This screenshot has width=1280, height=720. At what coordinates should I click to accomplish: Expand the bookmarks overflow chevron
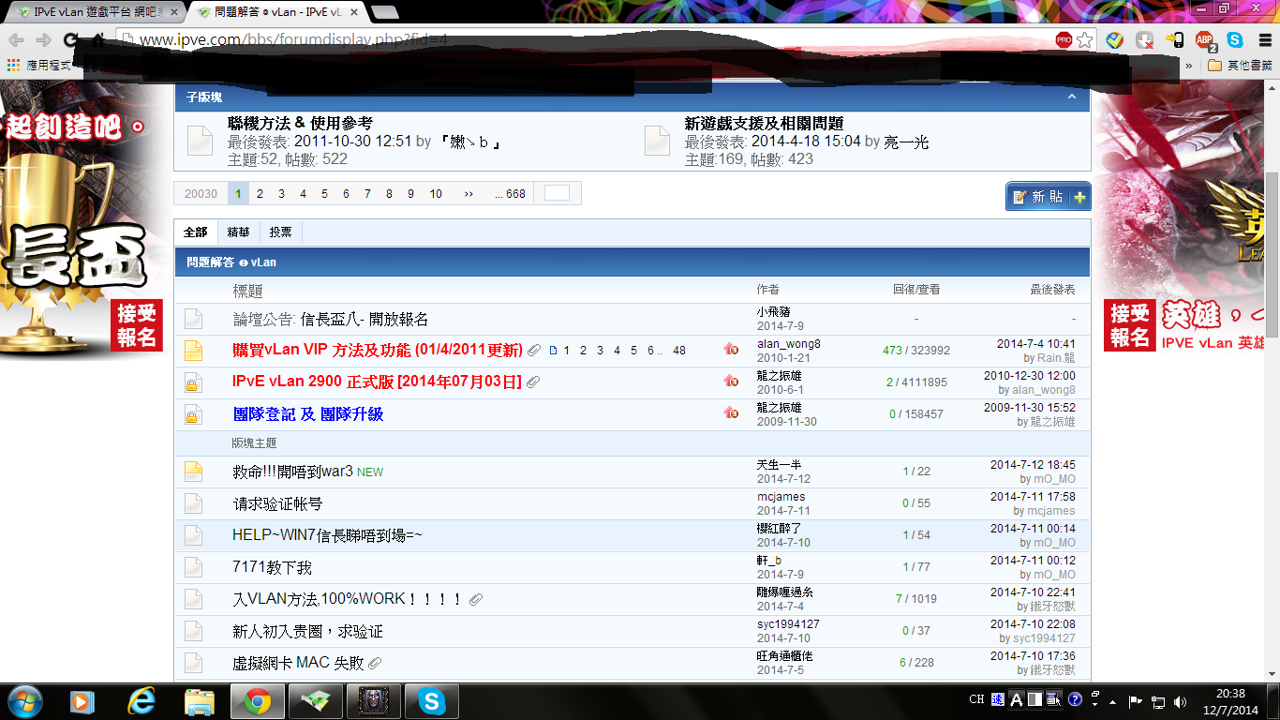(x=1189, y=66)
